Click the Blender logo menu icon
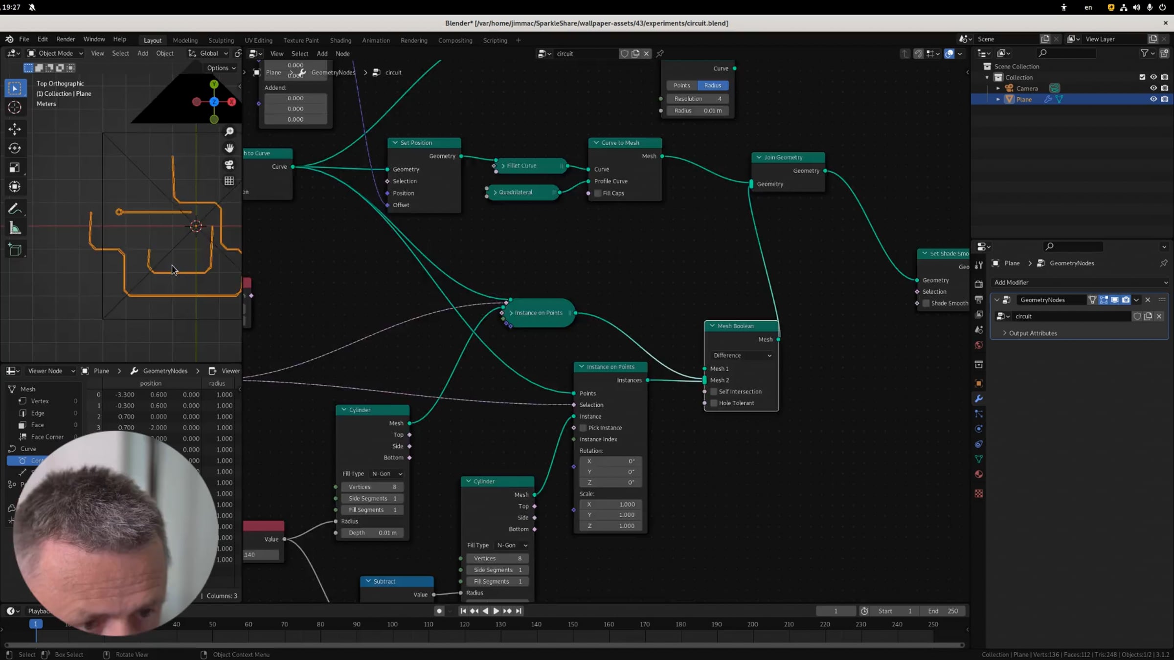This screenshot has height=660, width=1174. click(x=9, y=39)
